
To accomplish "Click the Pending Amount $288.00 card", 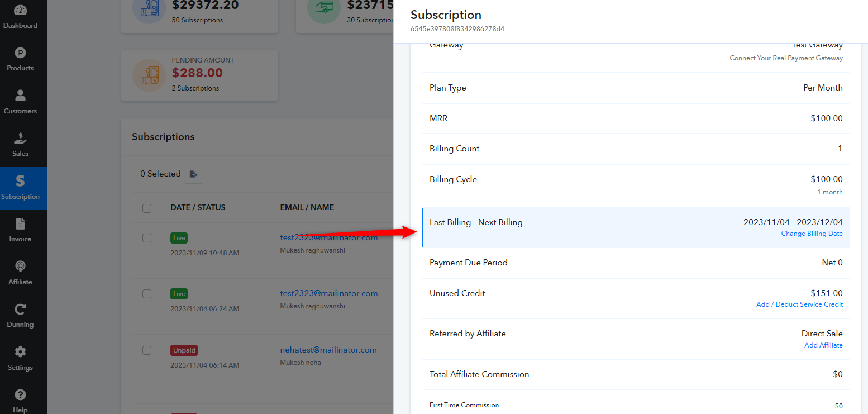I will point(199,75).
